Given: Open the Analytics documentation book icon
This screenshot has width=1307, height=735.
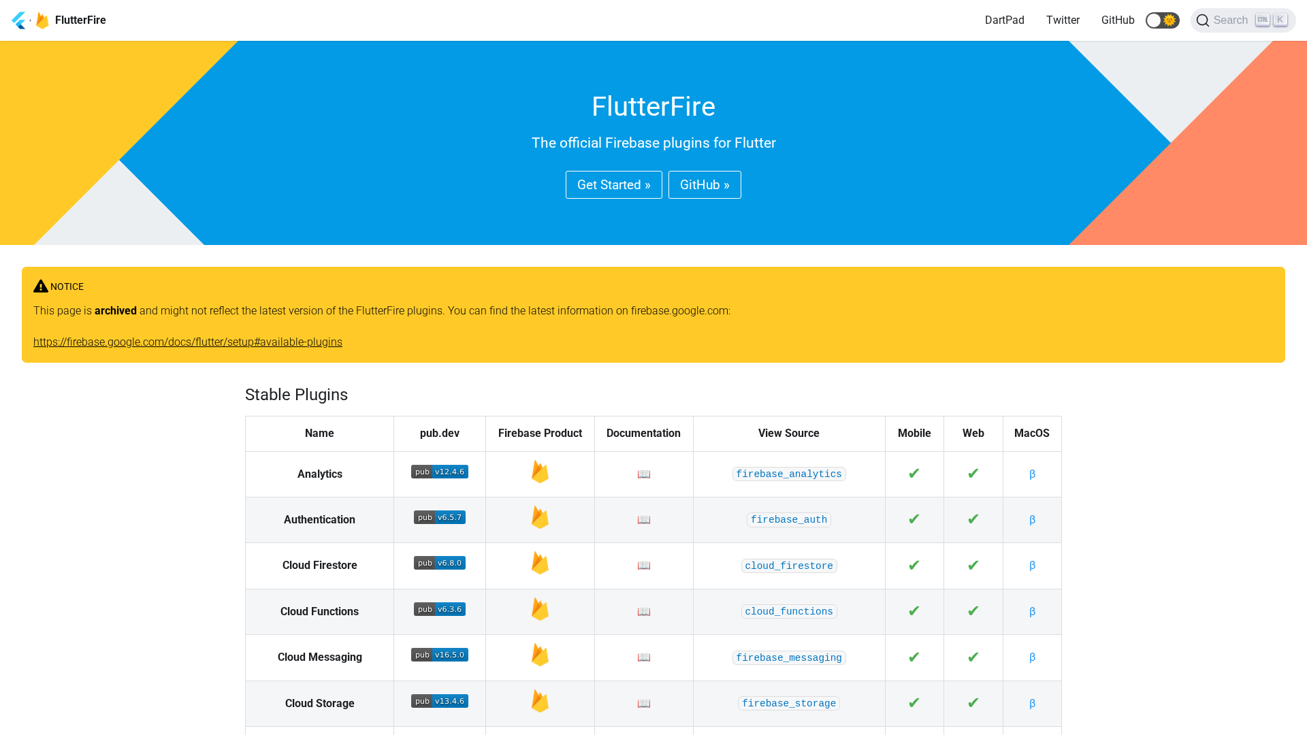Looking at the screenshot, I should [644, 474].
